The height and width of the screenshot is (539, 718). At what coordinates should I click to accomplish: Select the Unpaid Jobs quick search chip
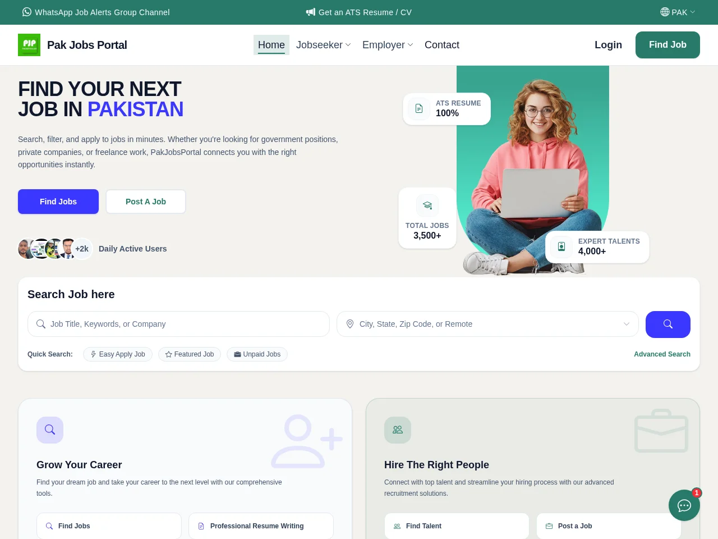[257, 354]
